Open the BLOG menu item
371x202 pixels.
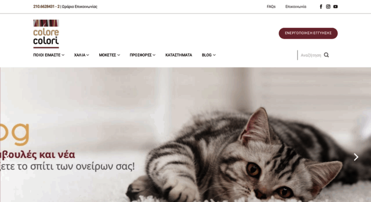tap(207, 55)
